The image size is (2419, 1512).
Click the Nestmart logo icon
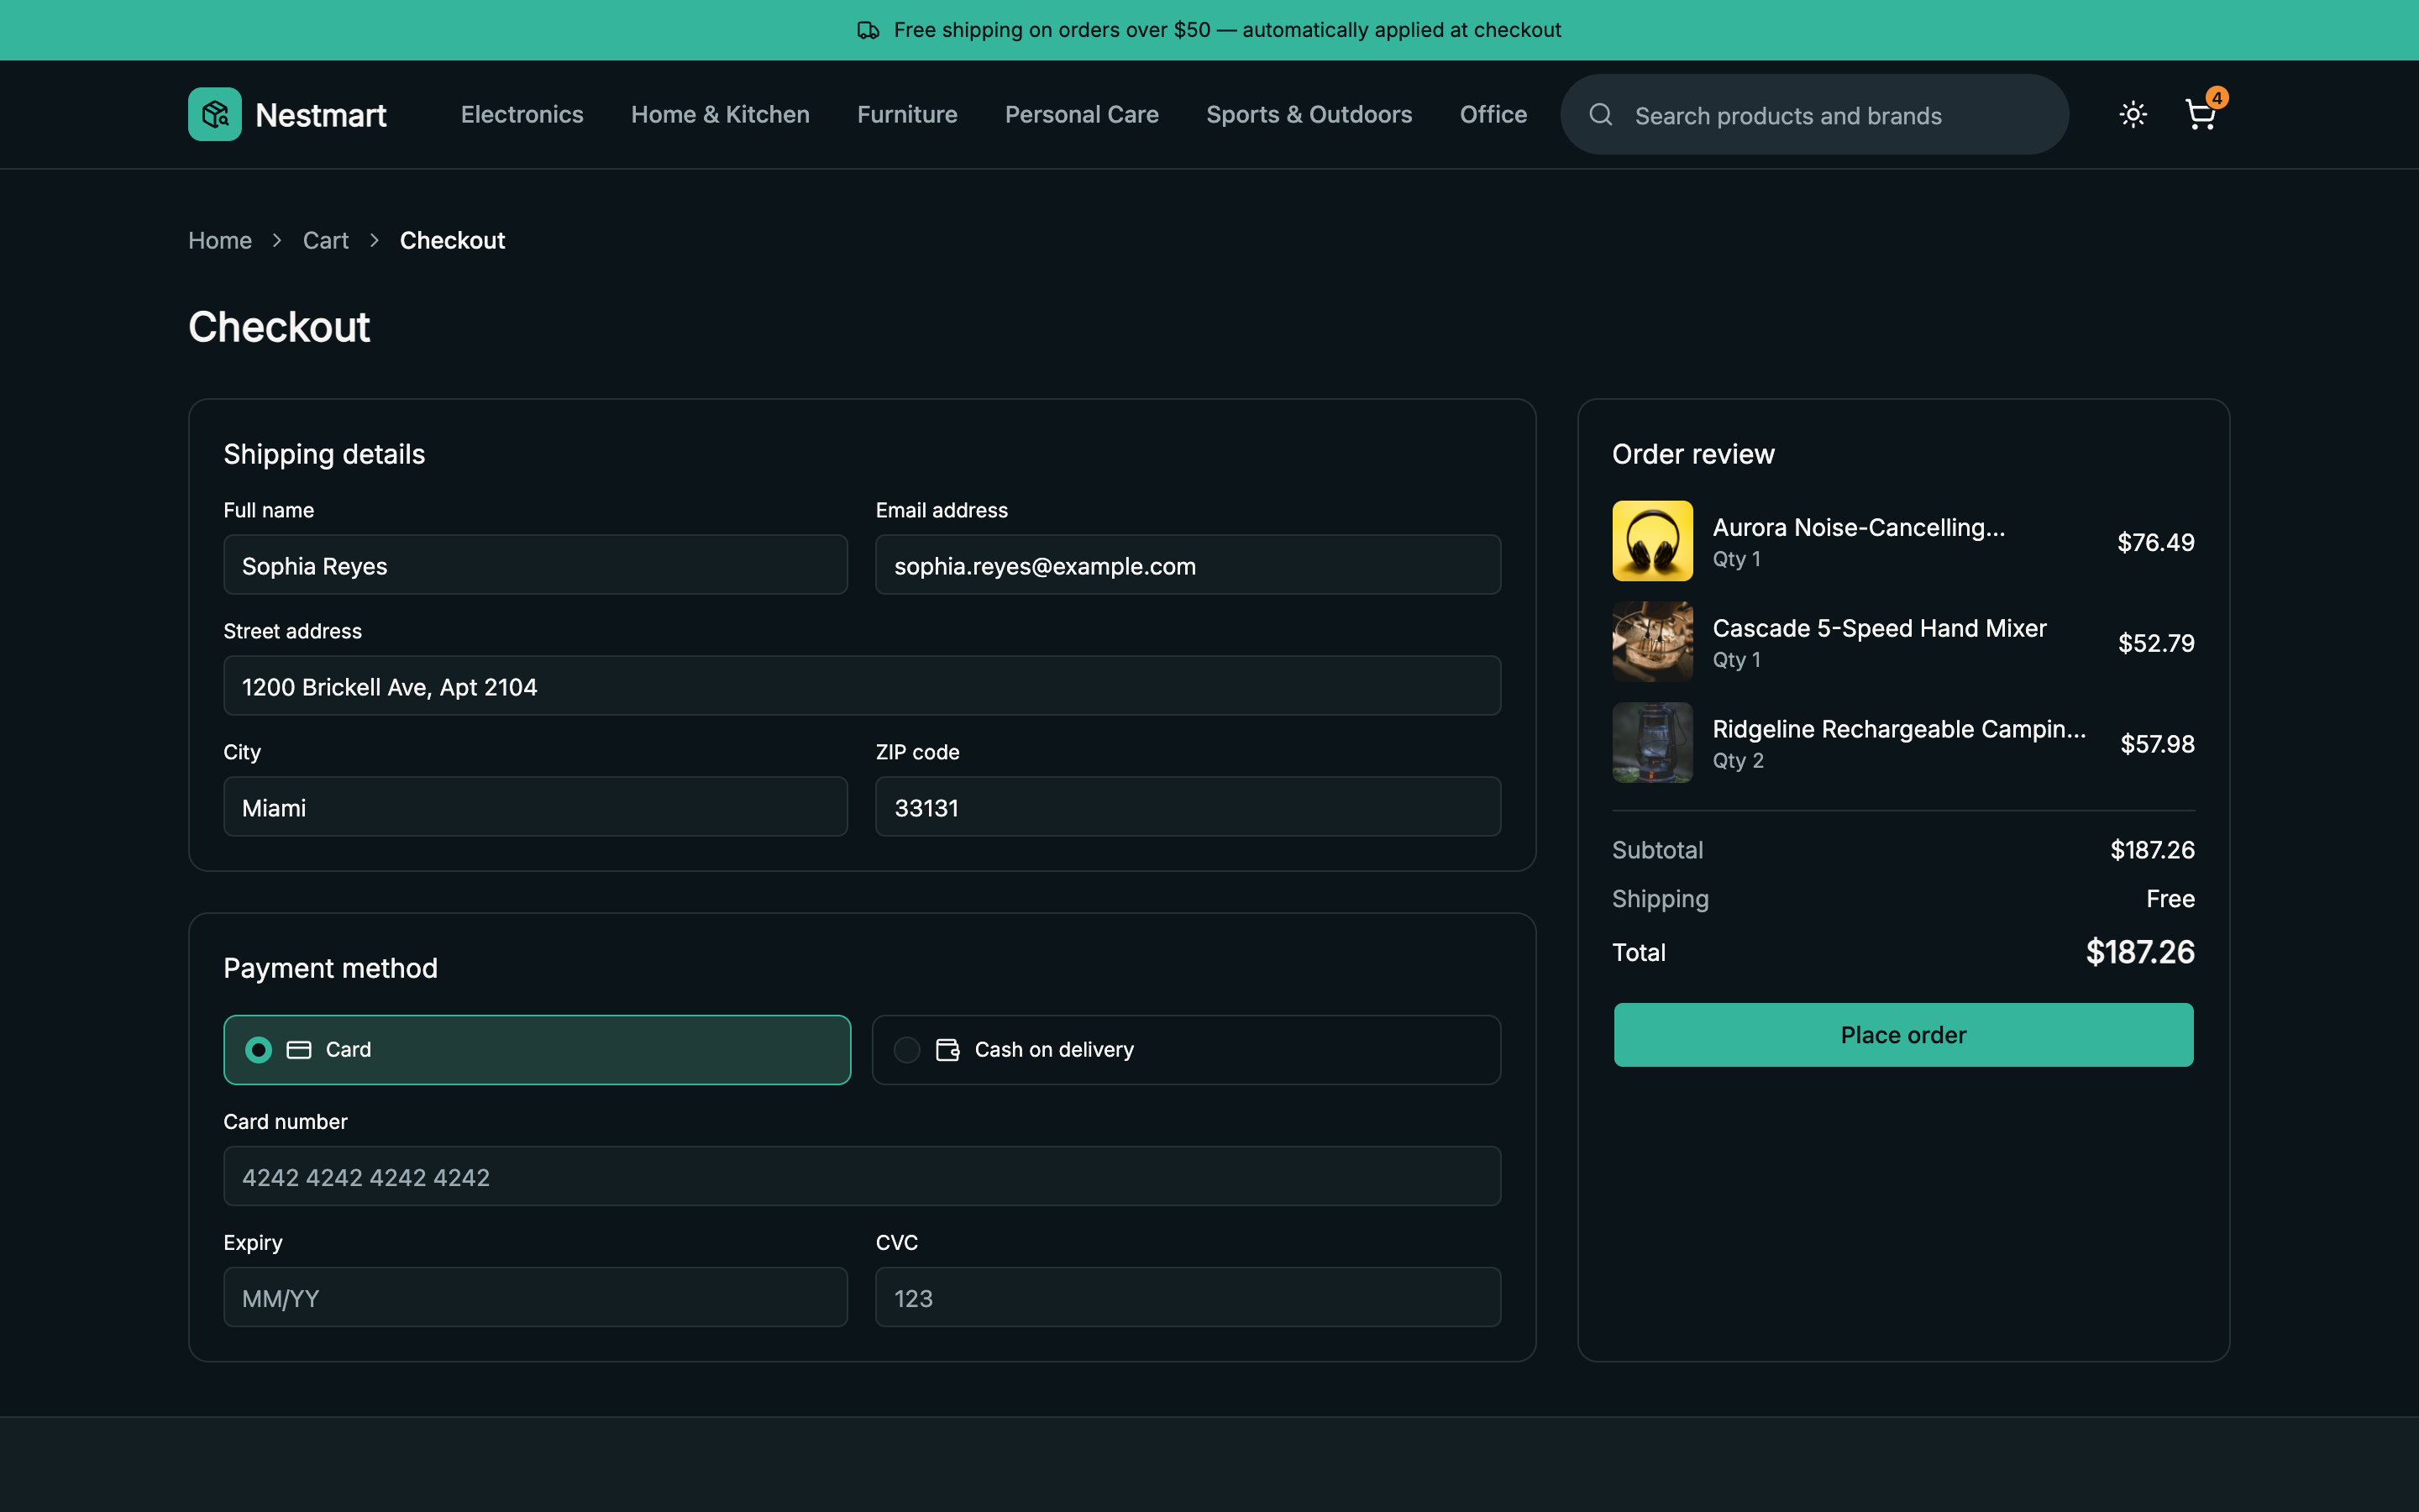click(215, 114)
